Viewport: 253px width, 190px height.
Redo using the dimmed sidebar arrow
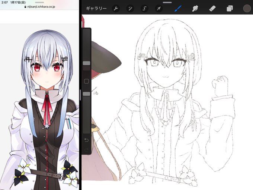point(86,150)
